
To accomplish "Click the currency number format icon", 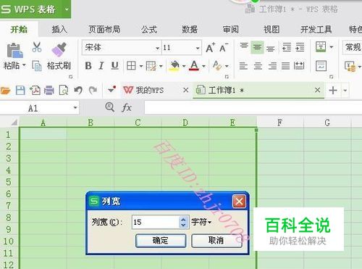I will click(350, 66).
